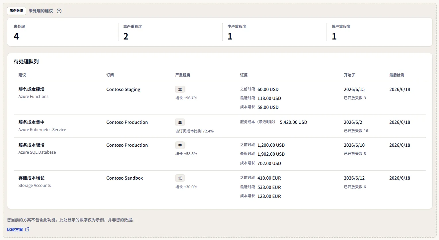Click the Azure SQL Database service name
Screen dimensions: 439x240
click(x=37, y=152)
